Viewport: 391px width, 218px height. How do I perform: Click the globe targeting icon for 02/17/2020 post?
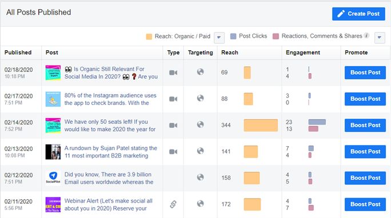[200, 98]
